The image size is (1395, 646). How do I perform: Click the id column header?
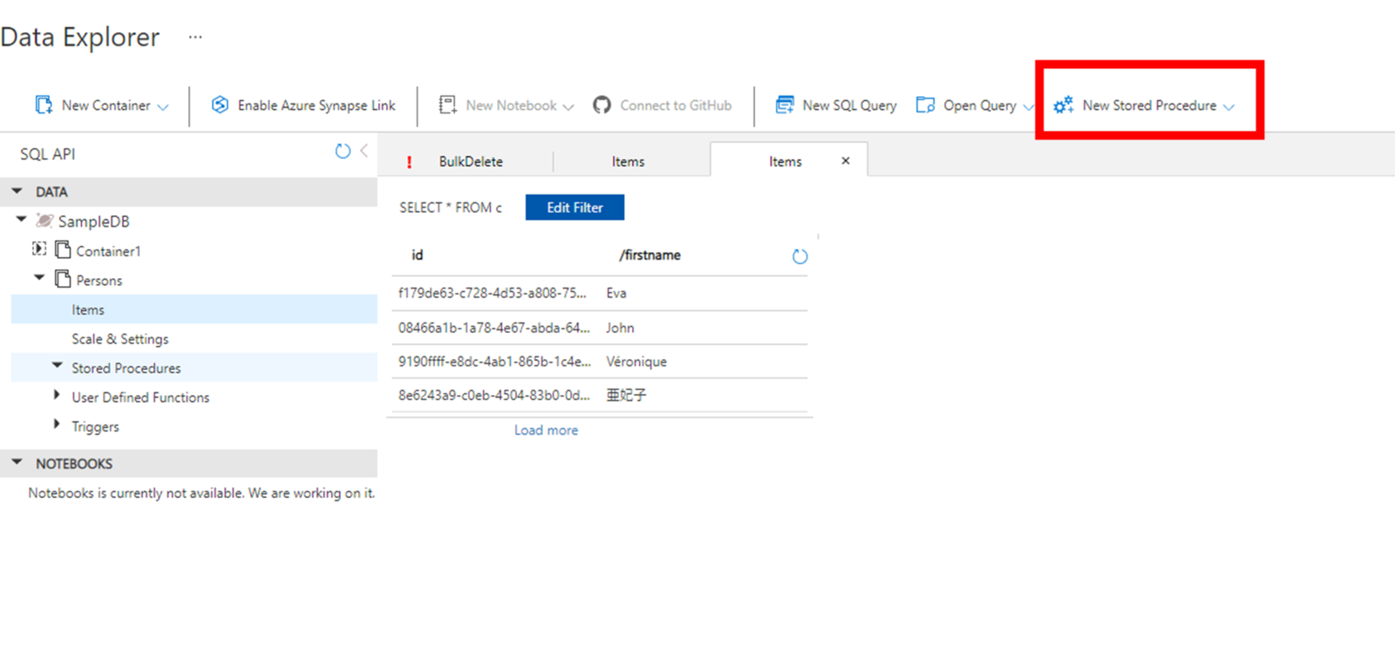(x=418, y=255)
